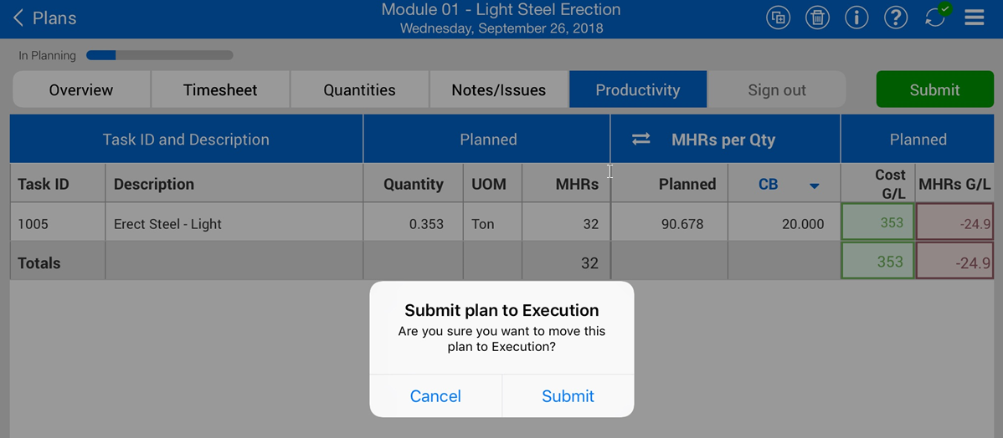Click the duplicate plan icon

pos(778,18)
